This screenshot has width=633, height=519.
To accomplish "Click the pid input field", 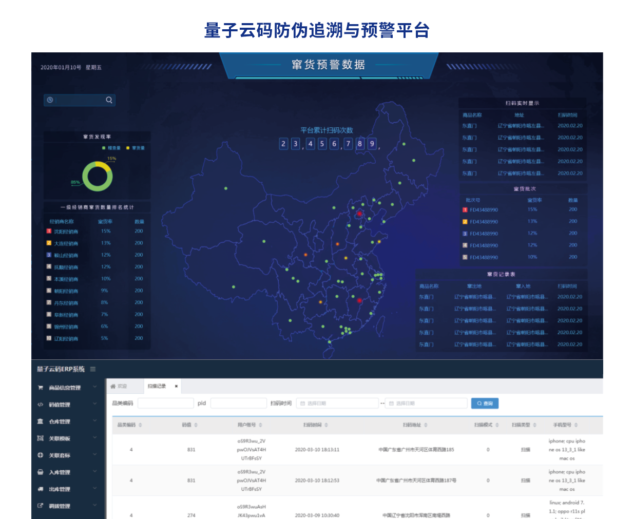I will (238, 403).
